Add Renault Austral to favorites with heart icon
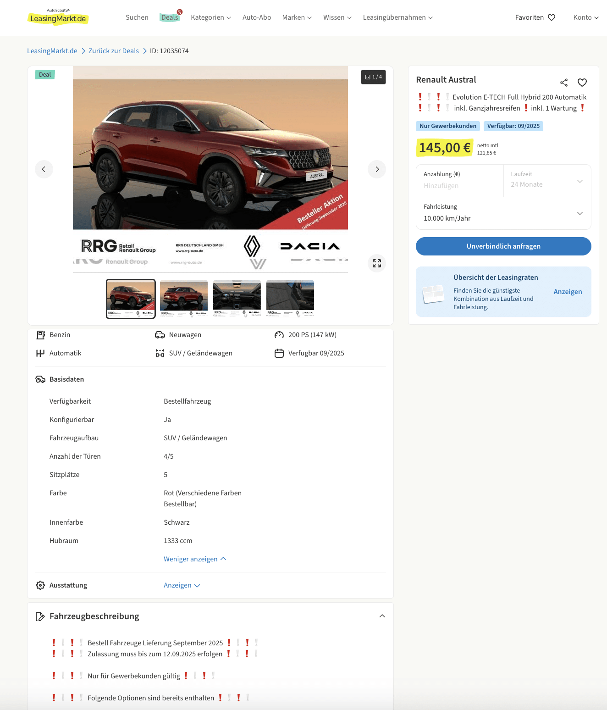 pos(582,83)
